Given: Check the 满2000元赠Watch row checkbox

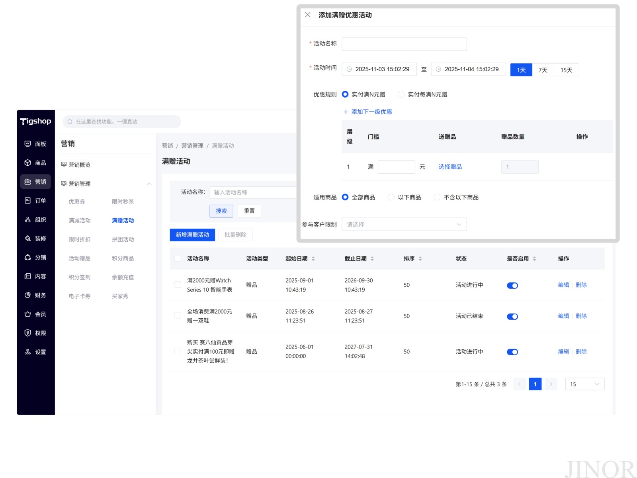Looking at the screenshot, I should tap(178, 284).
